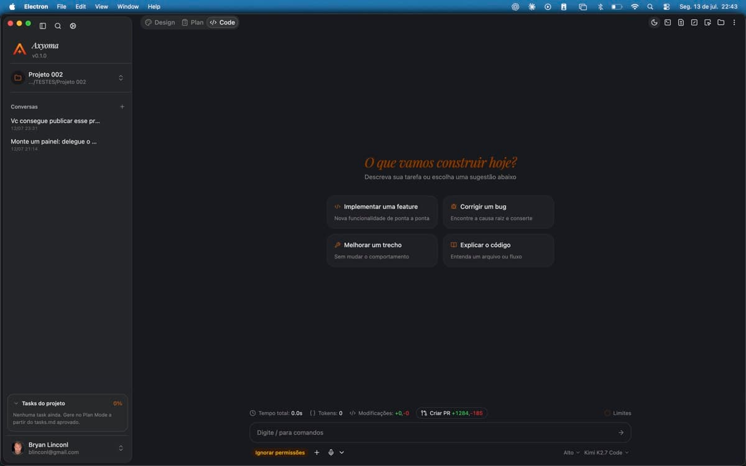Open the note with cursor icon
746x466 pixels.
click(x=707, y=22)
